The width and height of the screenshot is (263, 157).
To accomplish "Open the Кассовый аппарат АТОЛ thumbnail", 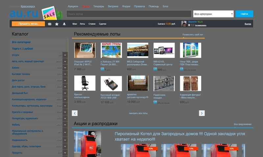I will point(111,83).
